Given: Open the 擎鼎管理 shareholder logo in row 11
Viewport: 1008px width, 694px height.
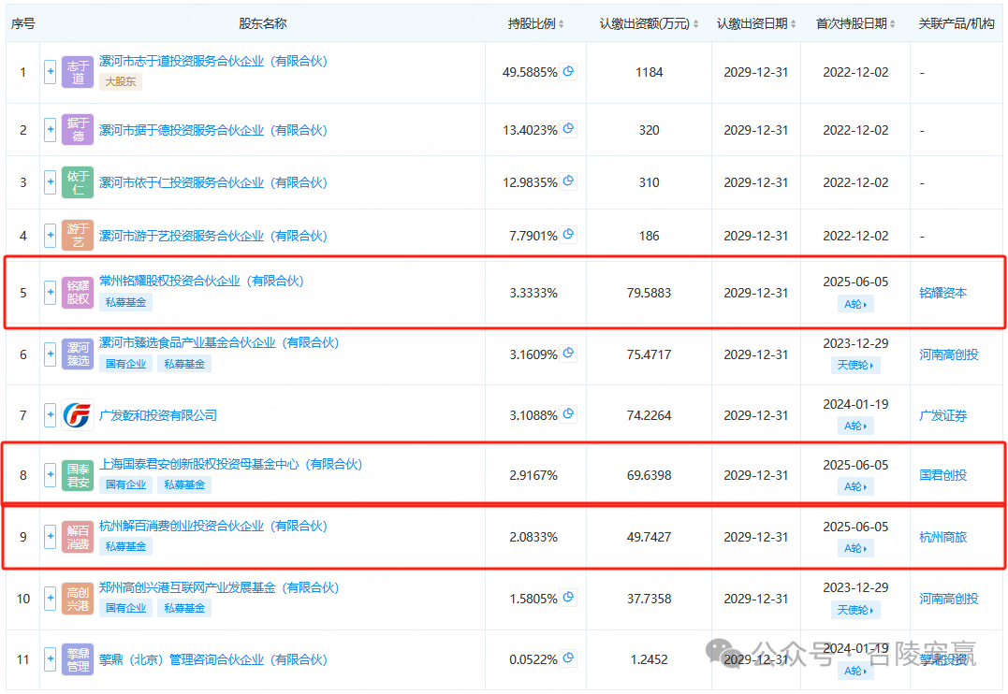Looking at the screenshot, I should (78, 659).
